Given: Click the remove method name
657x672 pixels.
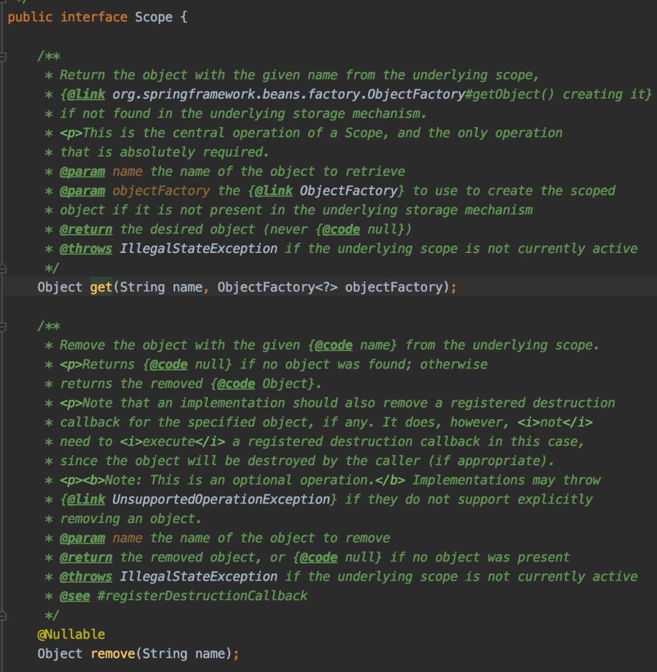Looking at the screenshot, I should (113, 654).
